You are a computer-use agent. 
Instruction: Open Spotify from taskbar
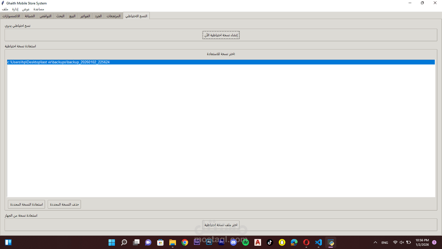click(x=246, y=243)
